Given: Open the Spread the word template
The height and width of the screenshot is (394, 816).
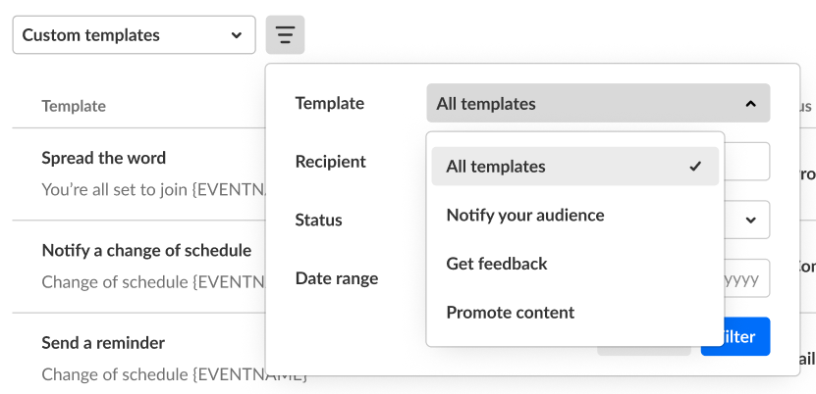Looking at the screenshot, I should (x=103, y=158).
